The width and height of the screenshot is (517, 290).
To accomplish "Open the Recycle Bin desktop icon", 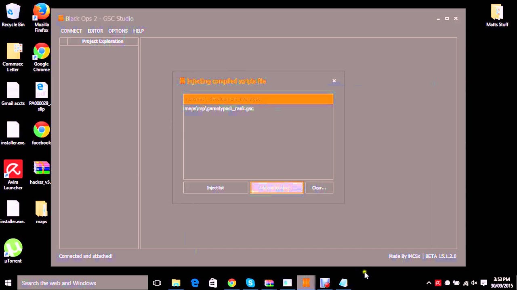I will click(13, 15).
